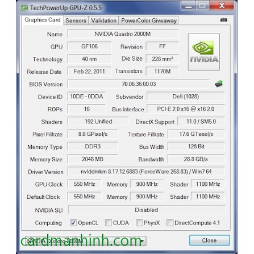Click the NVIDIA SLI label text
The width and height of the screenshot is (254, 254).
[x=49, y=210]
